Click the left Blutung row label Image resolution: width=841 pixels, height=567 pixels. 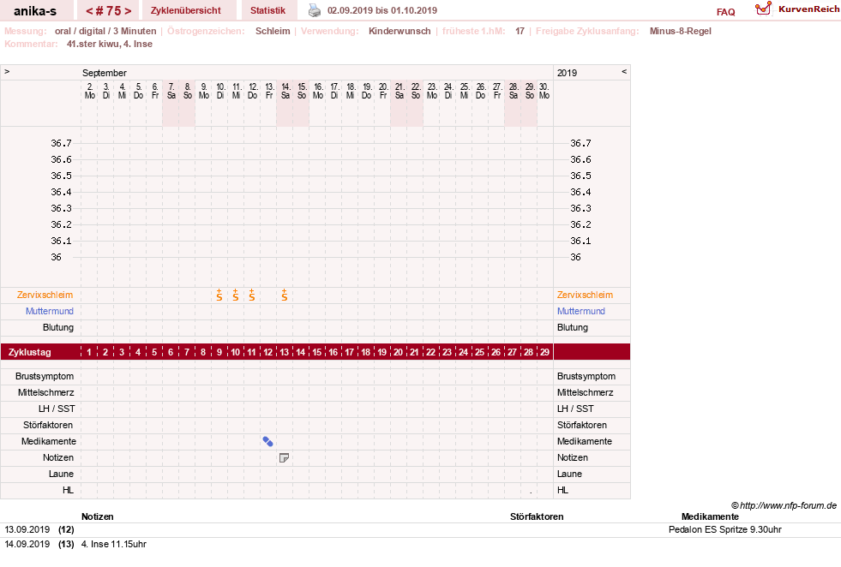[x=58, y=327]
